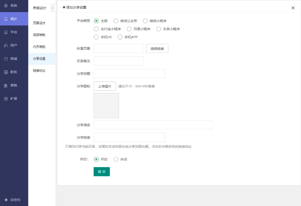301x206 pixels.
Task: Select 支付宝小程序 platform radio
Action: pos(96,29)
